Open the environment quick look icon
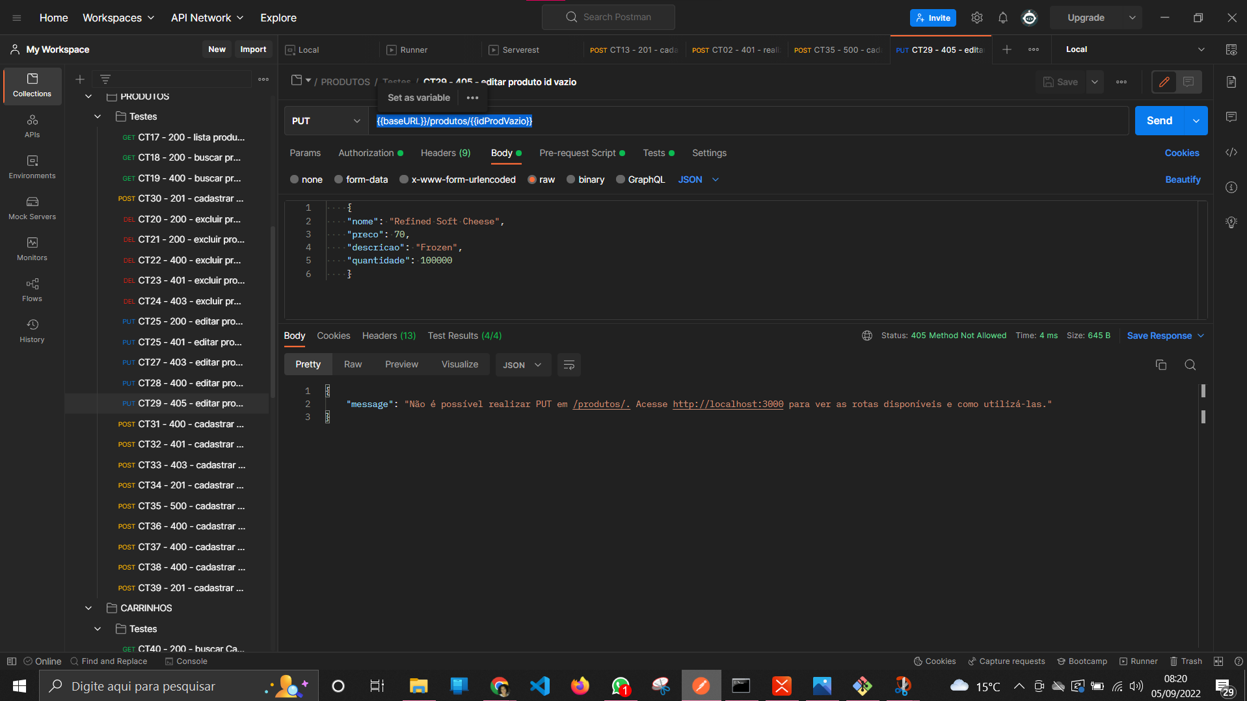This screenshot has height=701, width=1247. tap(1231, 49)
